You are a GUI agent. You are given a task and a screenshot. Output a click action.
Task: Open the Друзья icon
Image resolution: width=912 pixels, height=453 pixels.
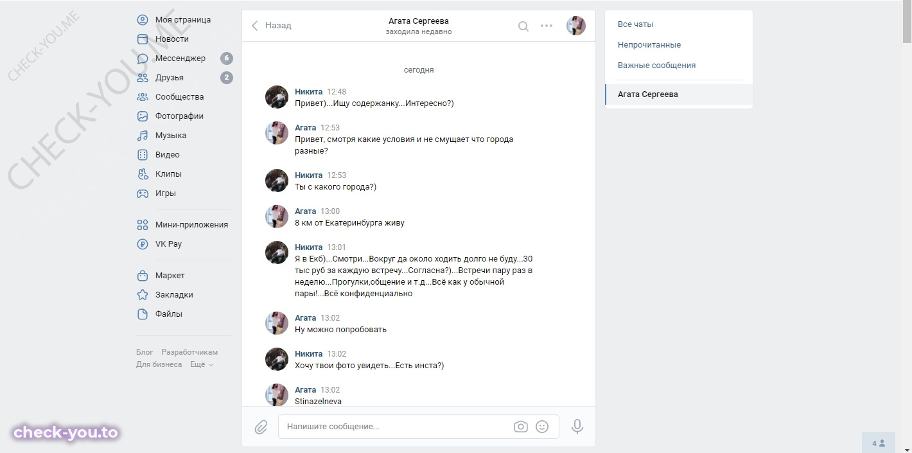click(143, 78)
